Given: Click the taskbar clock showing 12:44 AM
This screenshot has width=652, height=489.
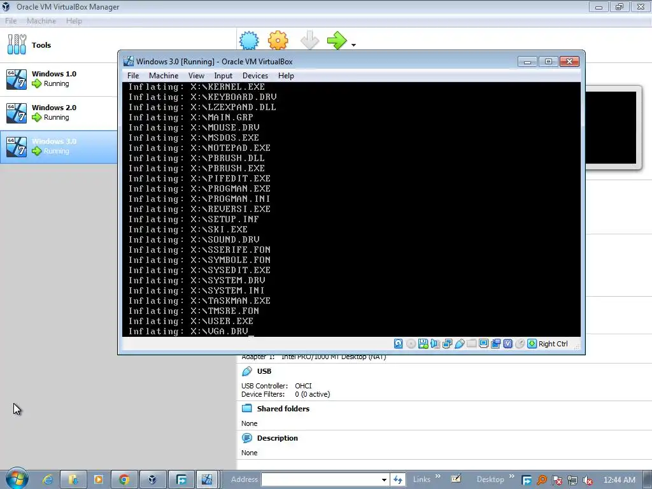Looking at the screenshot, I should (x=619, y=480).
